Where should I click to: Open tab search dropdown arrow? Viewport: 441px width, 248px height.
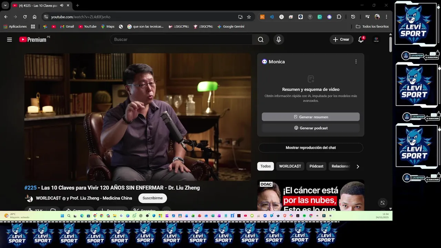click(x=5, y=6)
